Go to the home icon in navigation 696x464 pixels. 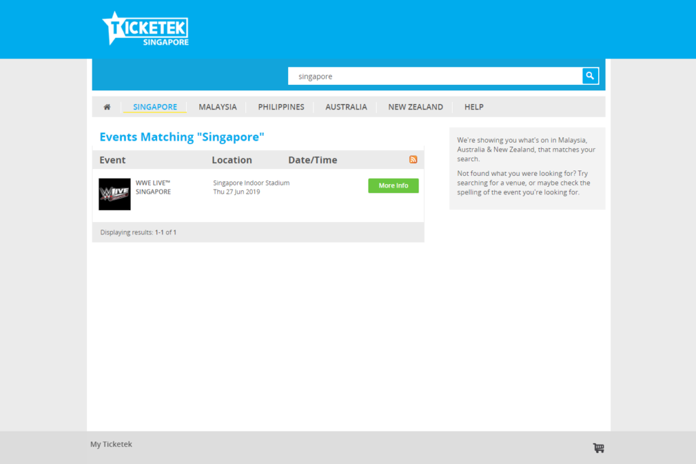coord(107,107)
